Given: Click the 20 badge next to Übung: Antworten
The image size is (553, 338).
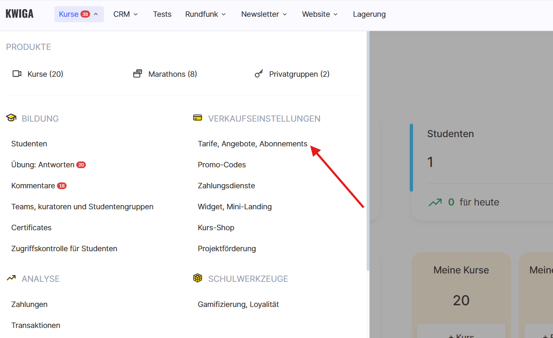Looking at the screenshot, I should pos(81,165).
